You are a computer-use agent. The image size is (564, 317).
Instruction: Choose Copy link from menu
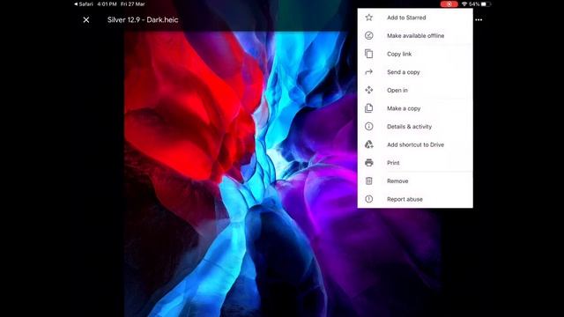[415, 54]
